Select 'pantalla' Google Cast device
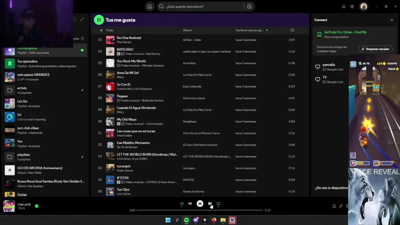The image size is (400, 225). point(330,67)
